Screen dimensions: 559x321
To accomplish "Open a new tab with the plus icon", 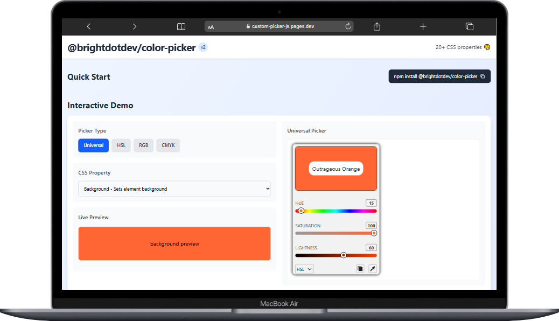I will click(423, 26).
